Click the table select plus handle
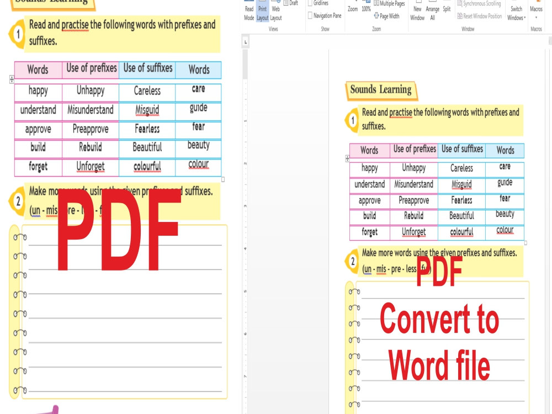Viewport: 552px width, 414px height. point(346,158)
